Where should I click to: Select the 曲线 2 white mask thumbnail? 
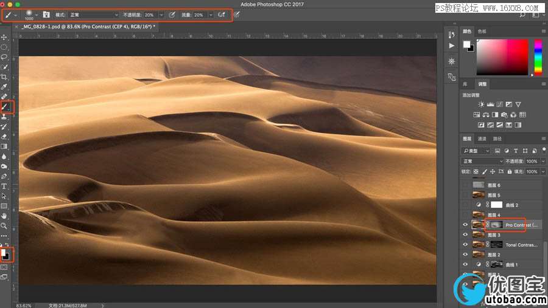click(496, 205)
